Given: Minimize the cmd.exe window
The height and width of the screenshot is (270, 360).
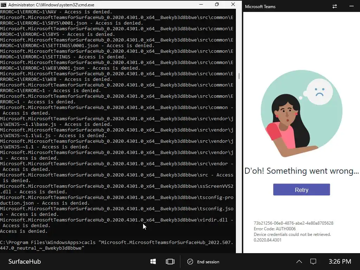Looking at the screenshot, I should 201,4.
